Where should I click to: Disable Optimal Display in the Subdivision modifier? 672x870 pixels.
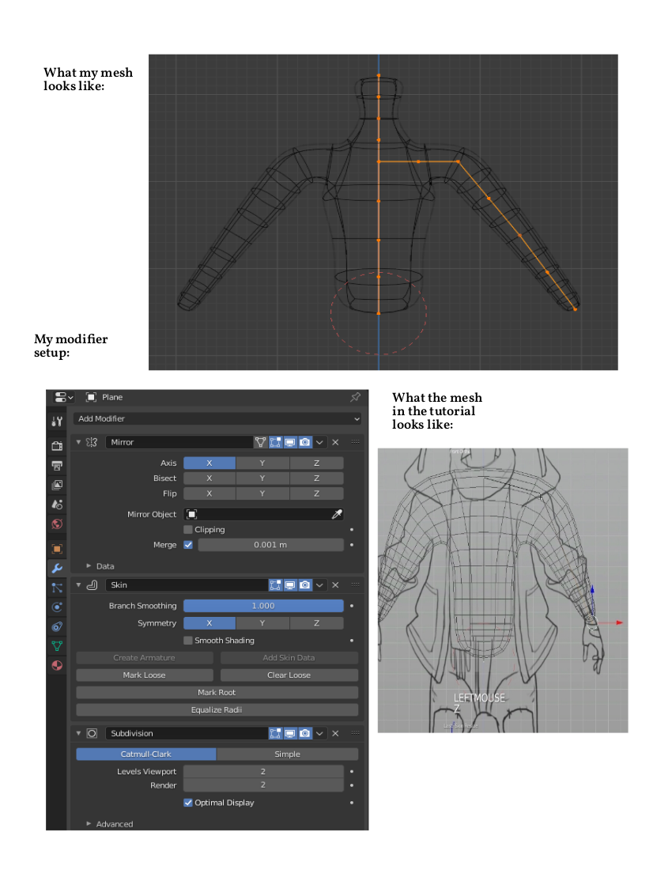coord(188,802)
